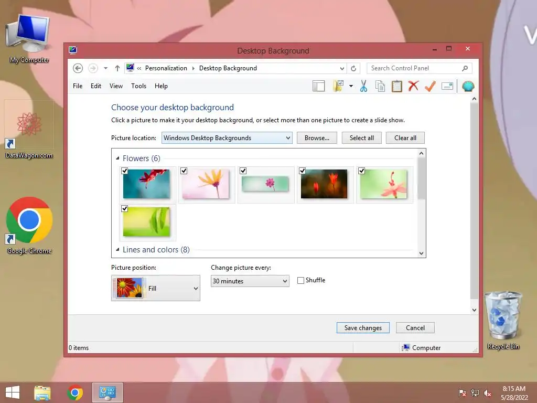Collapse the Lines and colors (8) group
This screenshot has width=537, height=403.
coord(117,250)
